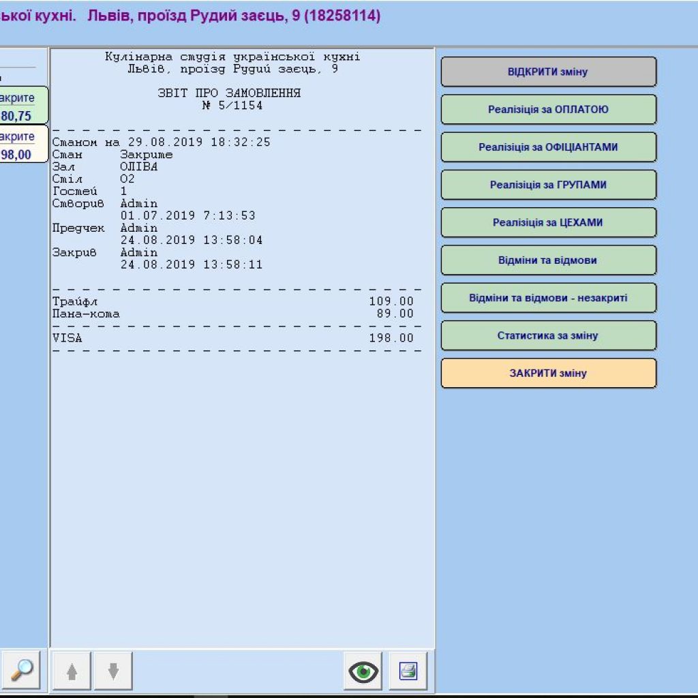Viewport: 698px width, 698px height.
Task: Click the 24.08.2019 13:58:04 pre-check time
Action: coord(192,241)
